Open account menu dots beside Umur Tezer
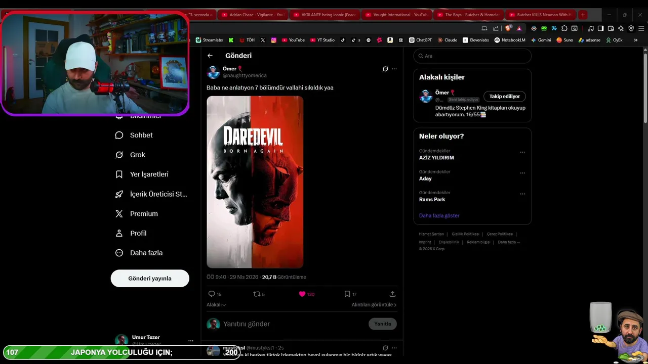648x364 pixels. point(190,341)
